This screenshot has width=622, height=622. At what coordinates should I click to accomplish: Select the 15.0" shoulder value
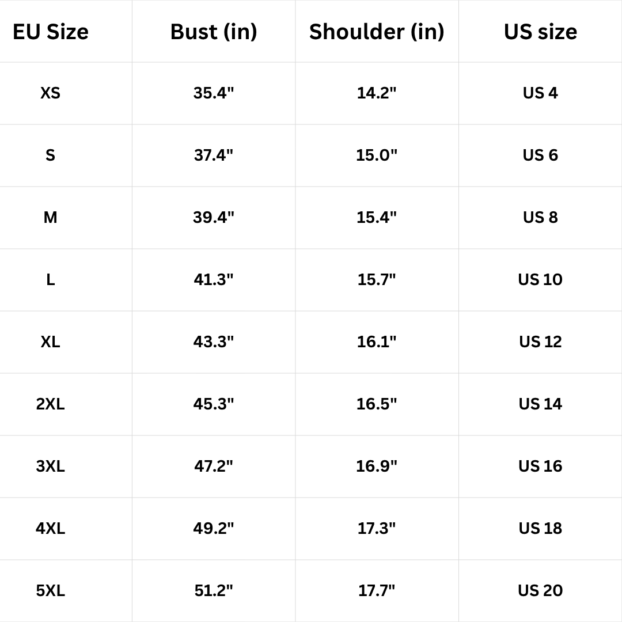pyautogui.click(x=377, y=155)
